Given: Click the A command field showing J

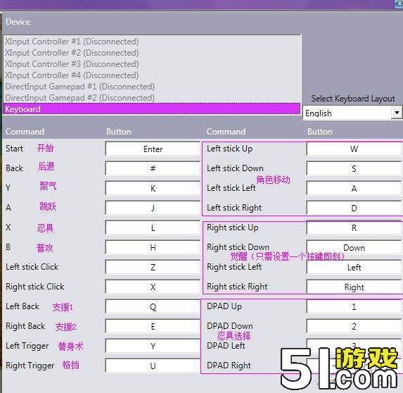Looking at the screenshot, I should 153,208.
